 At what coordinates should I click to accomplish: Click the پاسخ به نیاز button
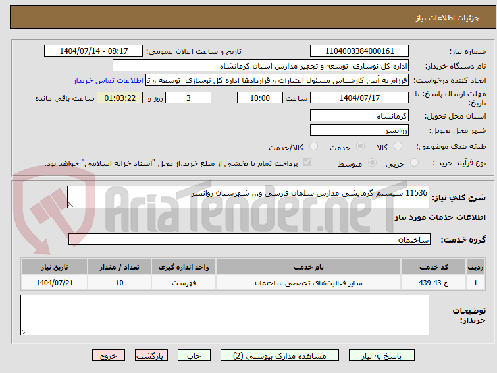point(381,356)
